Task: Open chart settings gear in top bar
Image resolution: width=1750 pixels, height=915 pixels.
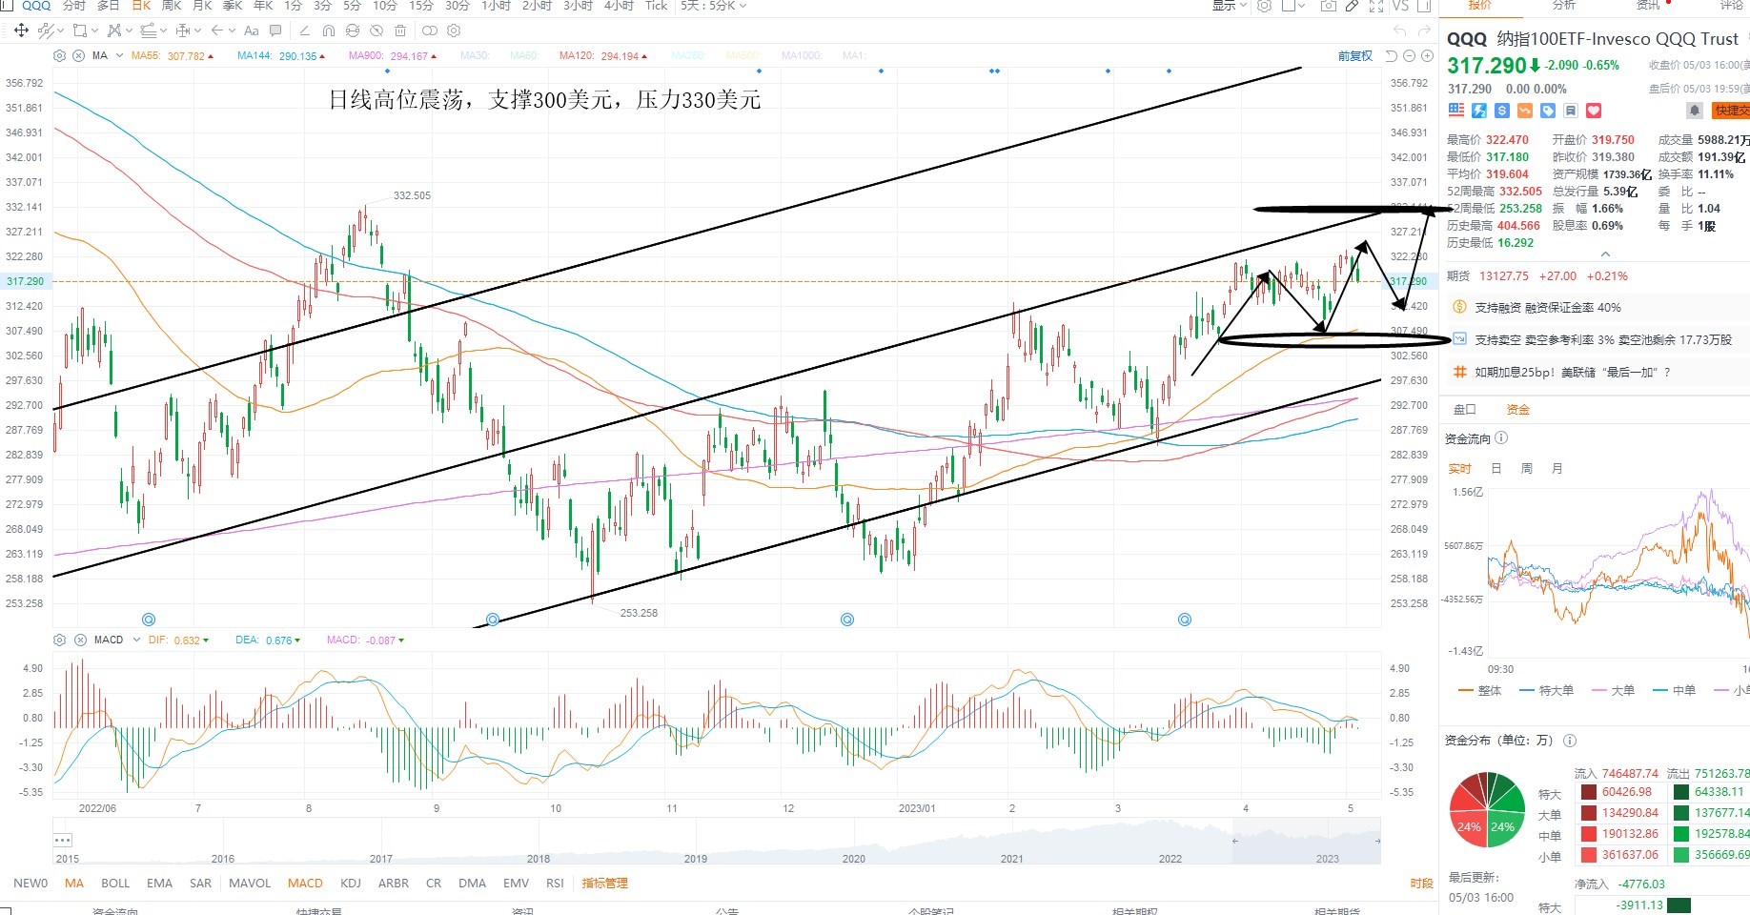Action: tap(1265, 6)
